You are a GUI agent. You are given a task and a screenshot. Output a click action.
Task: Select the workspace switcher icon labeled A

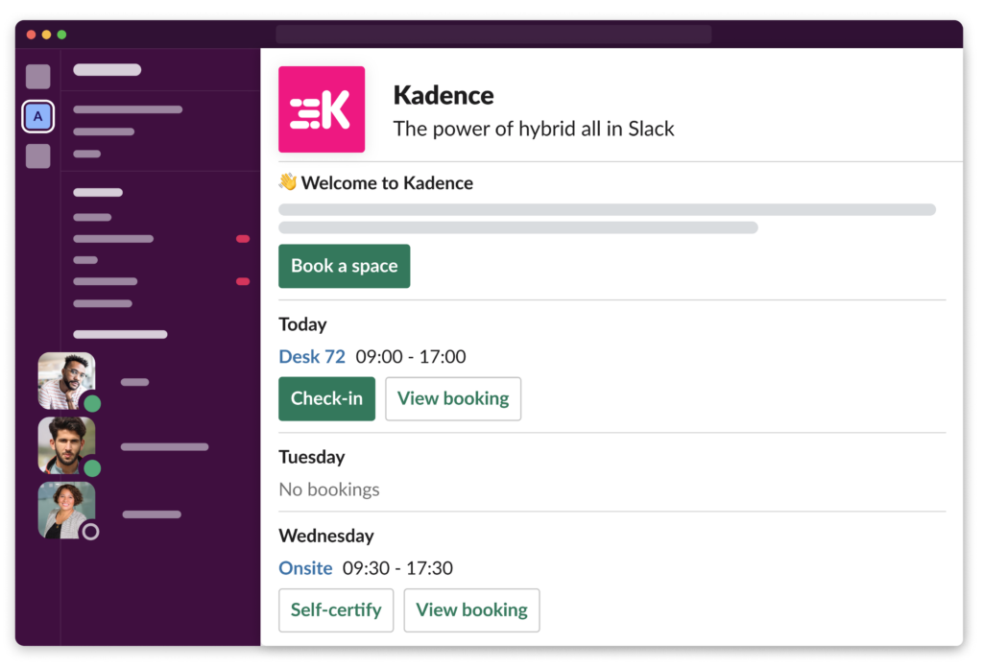pos(38,115)
